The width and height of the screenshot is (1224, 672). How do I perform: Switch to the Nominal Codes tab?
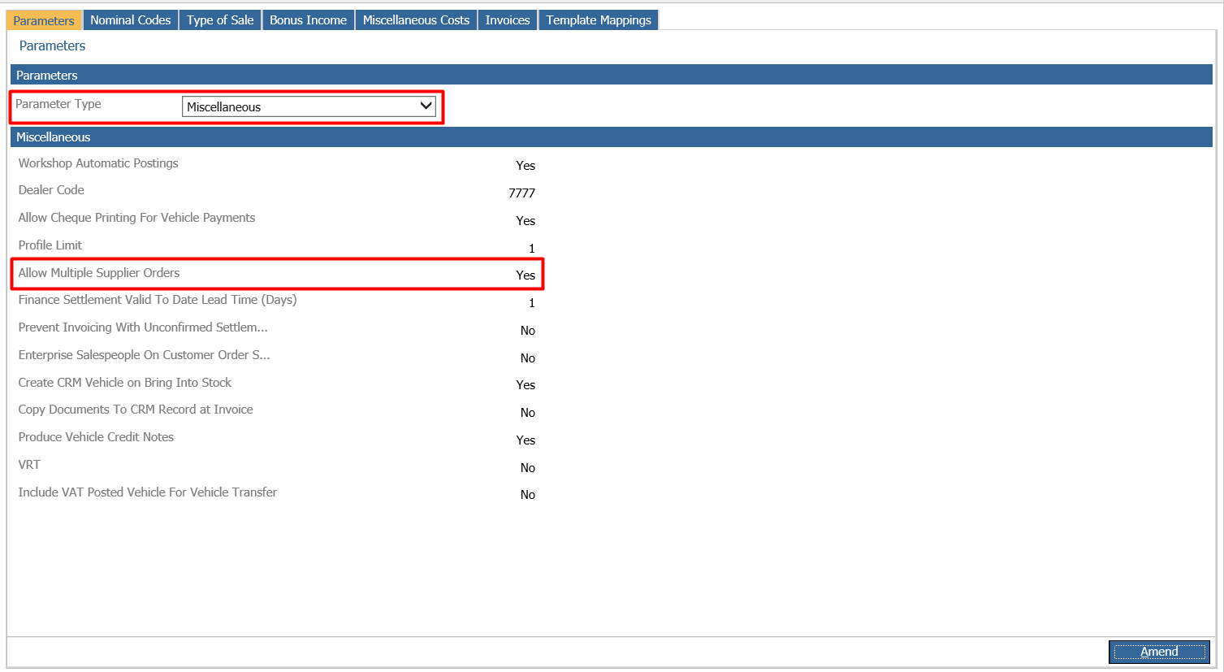coord(131,20)
